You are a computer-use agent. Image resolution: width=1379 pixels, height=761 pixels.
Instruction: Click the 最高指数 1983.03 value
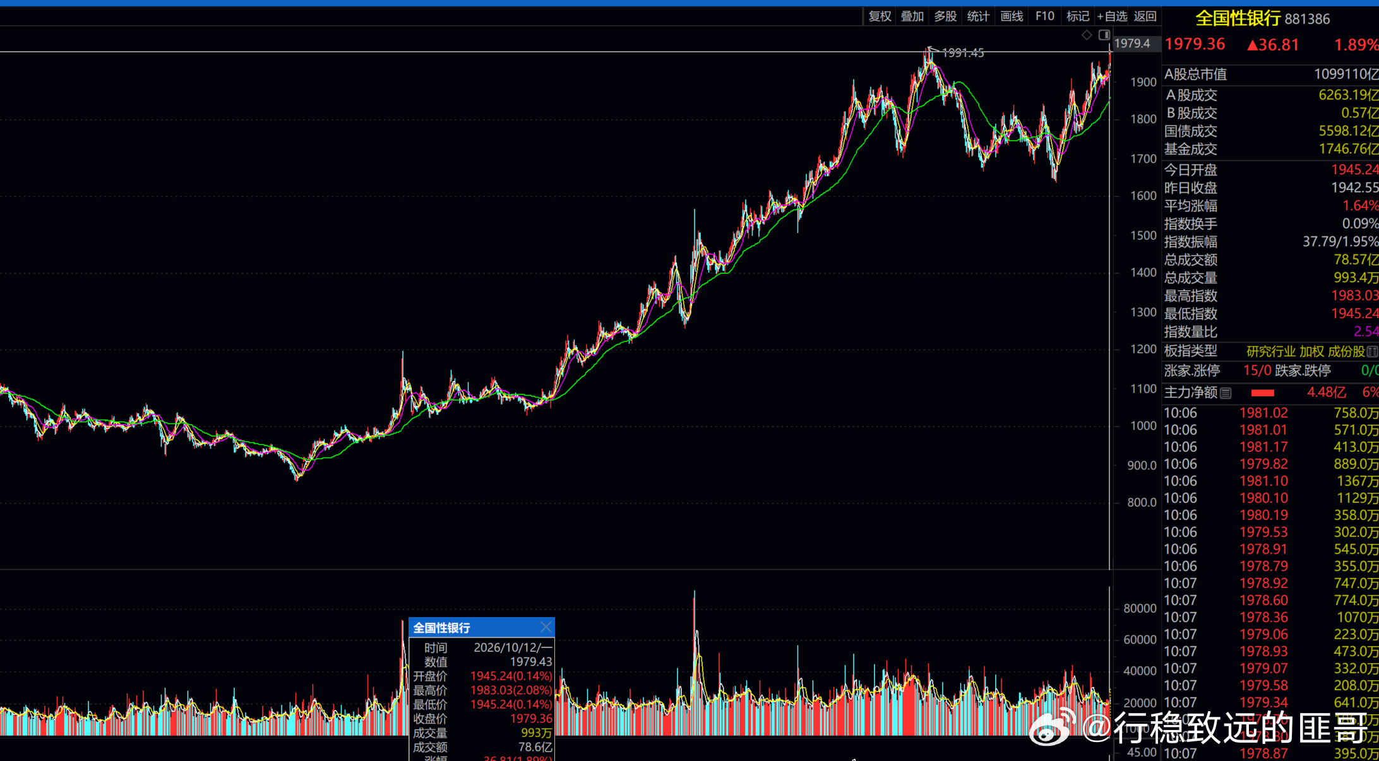click(1354, 296)
